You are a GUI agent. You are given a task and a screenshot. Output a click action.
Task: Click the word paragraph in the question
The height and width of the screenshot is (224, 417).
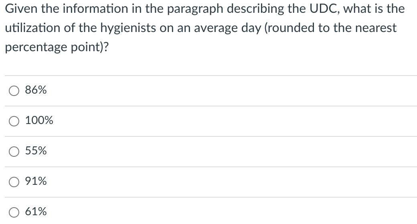[x=195, y=9]
